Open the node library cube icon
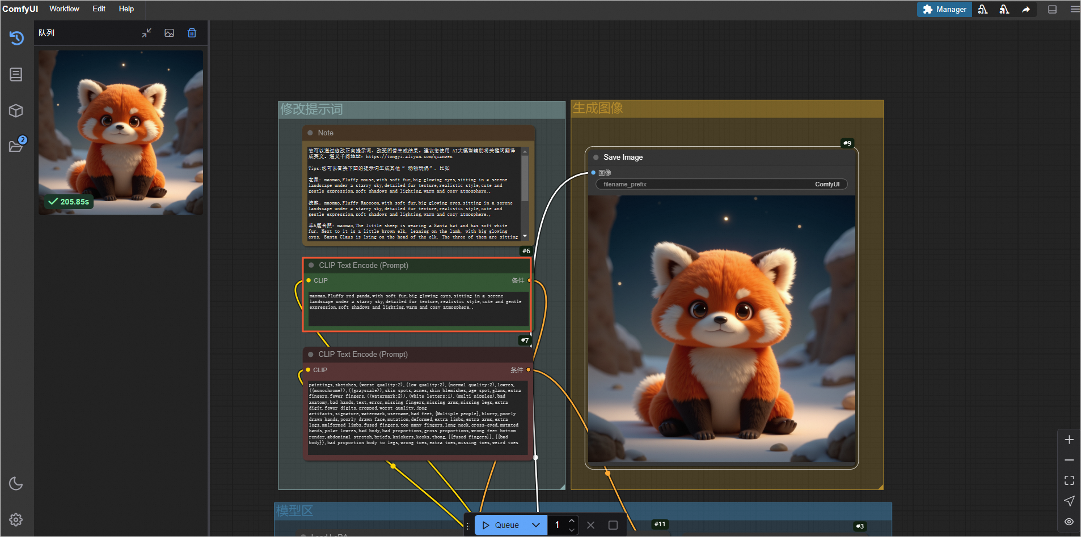 (16, 110)
